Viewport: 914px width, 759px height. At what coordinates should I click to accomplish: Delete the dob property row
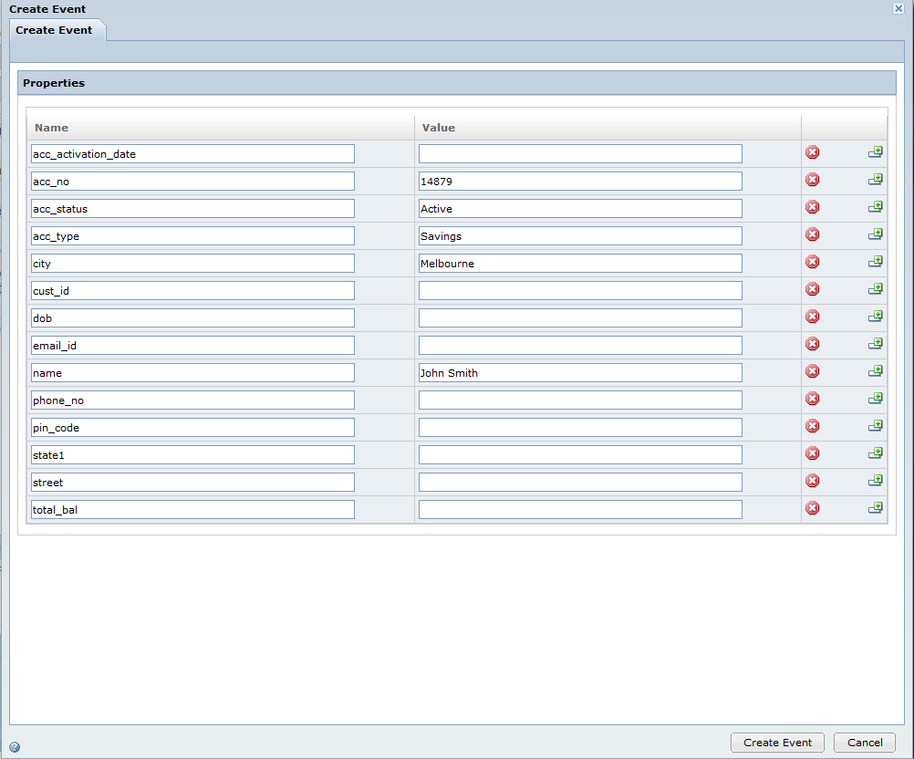coord(812,317)
